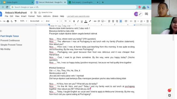This screenshot has width=177, height=99.
Task: Click the Redo icon
Action: click(4, 21)
